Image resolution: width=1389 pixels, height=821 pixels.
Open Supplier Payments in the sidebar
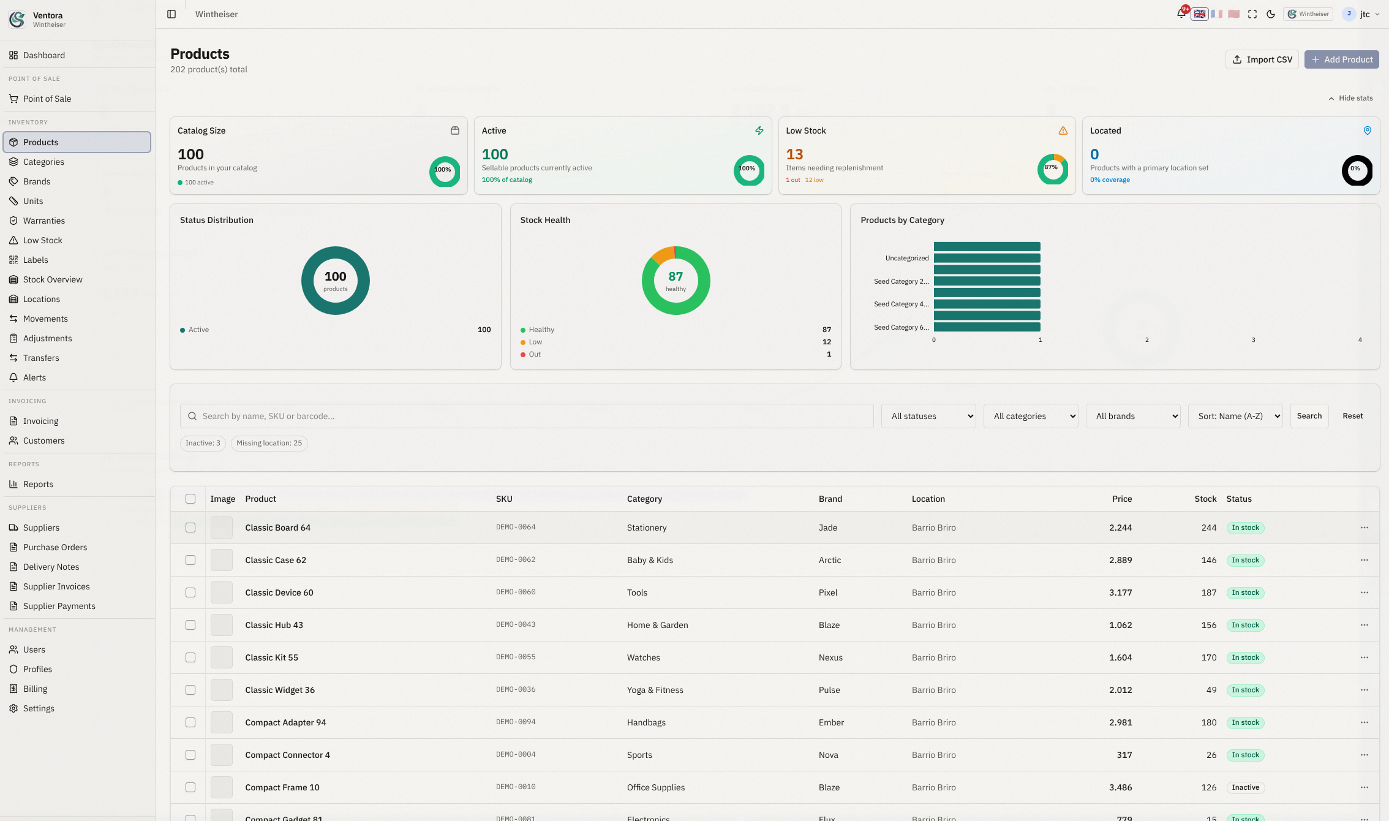[59, 606]
